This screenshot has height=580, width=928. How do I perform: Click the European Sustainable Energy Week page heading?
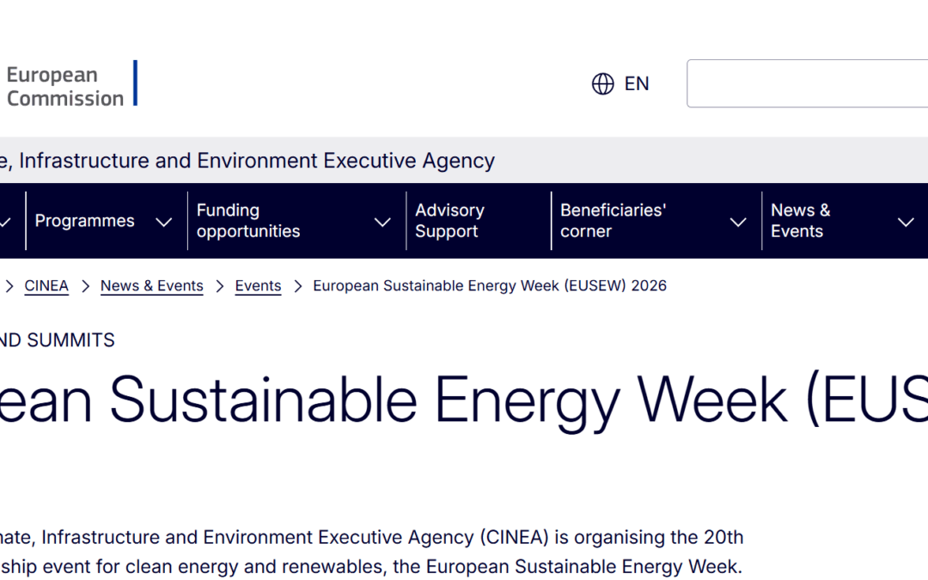(x=464, y=400)
